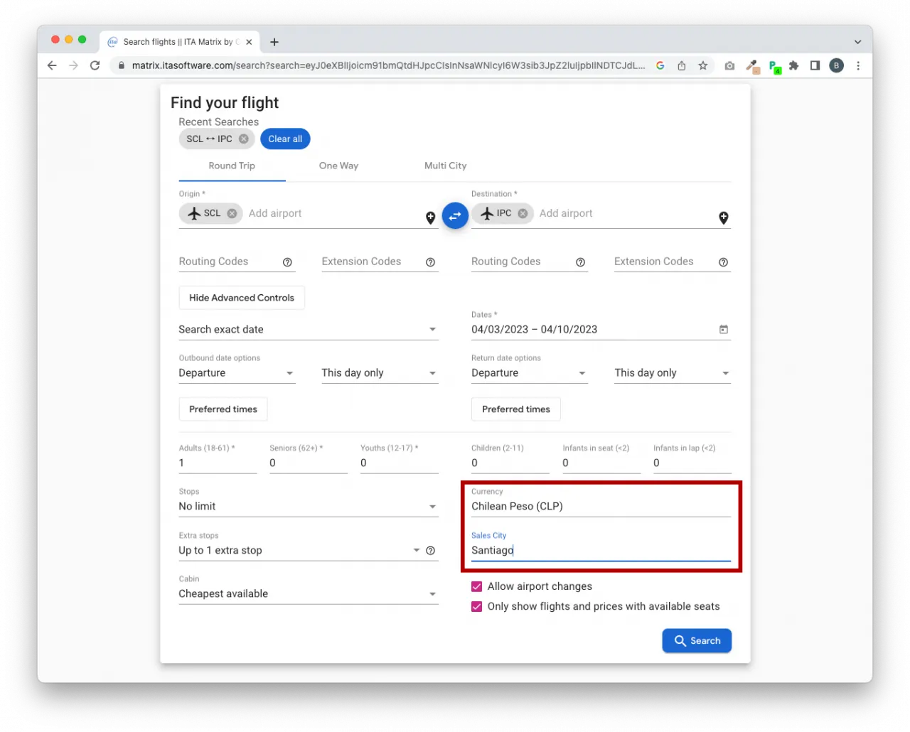Open the Chrome three-dot menu

[858, 65]
